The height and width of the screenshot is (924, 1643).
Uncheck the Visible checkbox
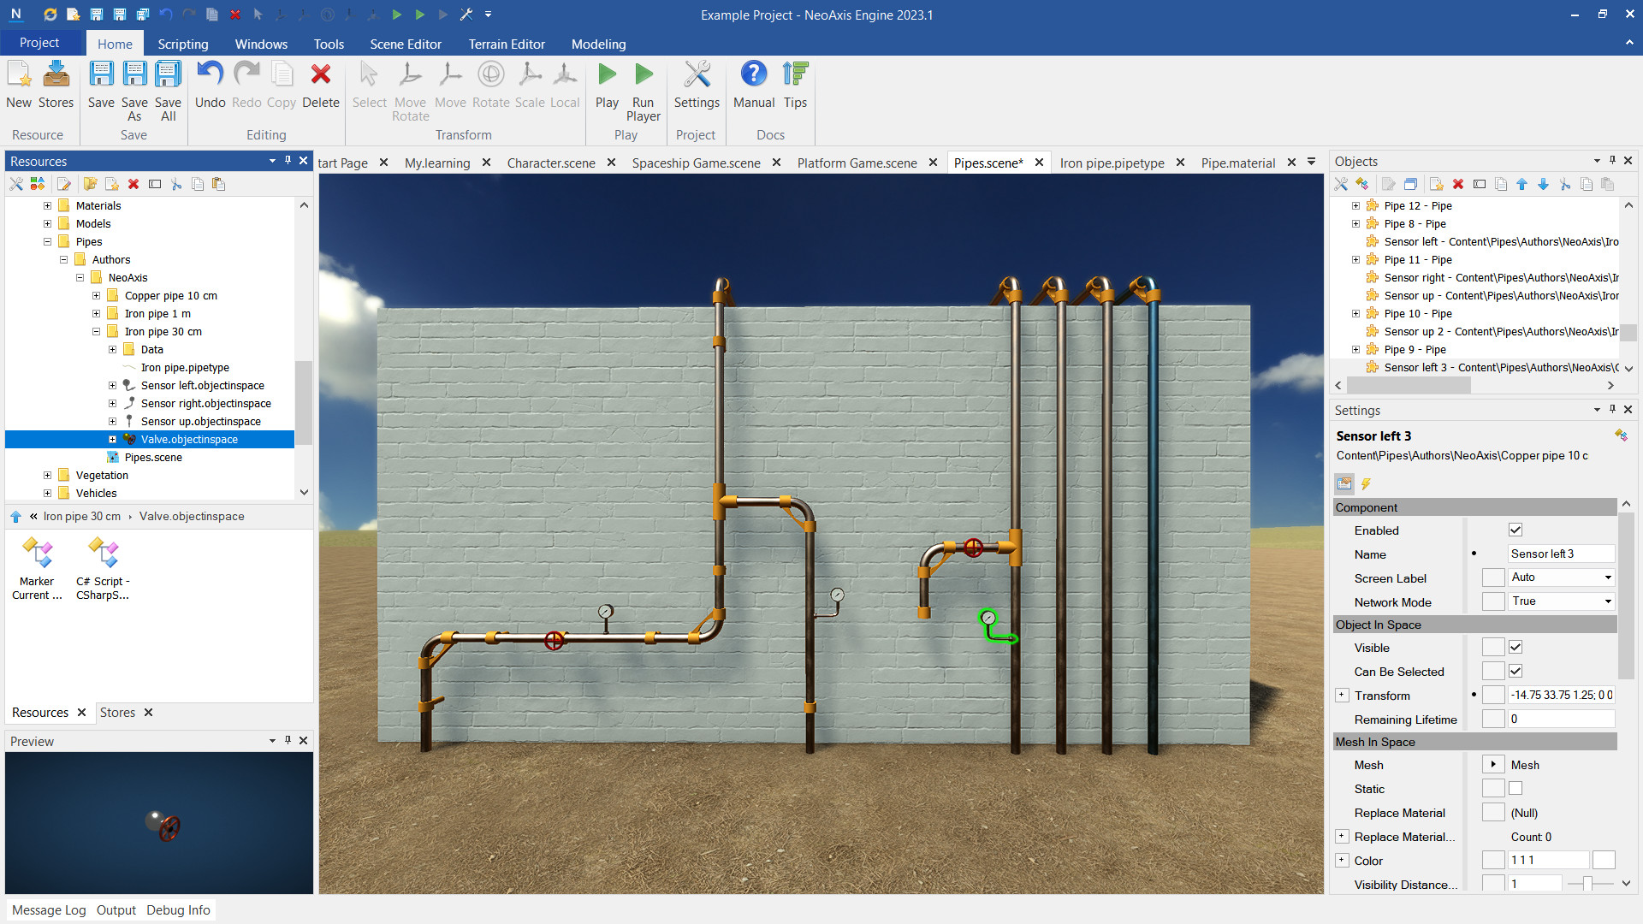(x=1515, y=648)
